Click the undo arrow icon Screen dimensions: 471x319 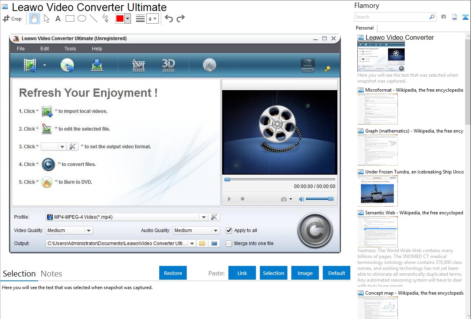point(169,18)
